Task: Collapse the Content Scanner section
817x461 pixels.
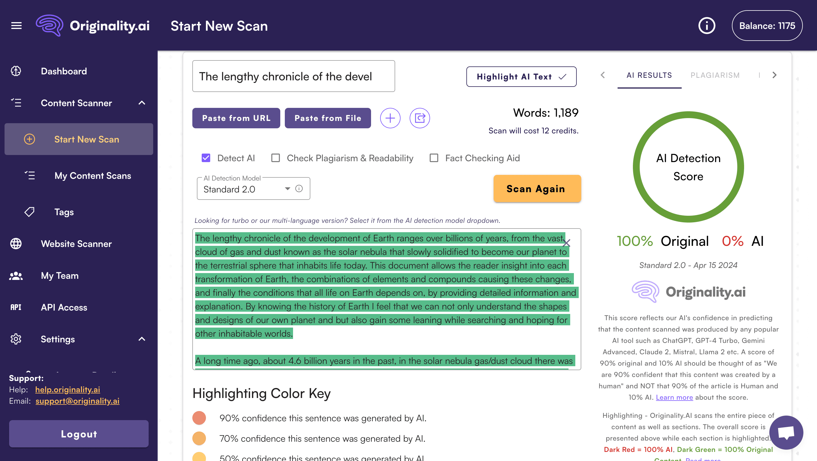Action: tap(142, 103)
